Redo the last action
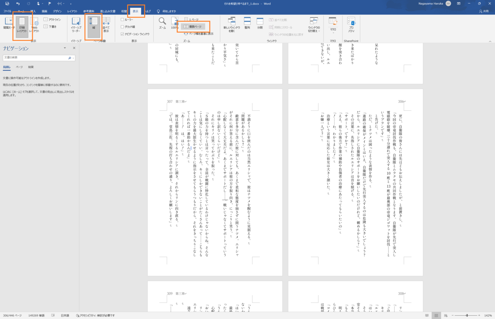This screenshot has height=319, width=495. tap(28, 3)
